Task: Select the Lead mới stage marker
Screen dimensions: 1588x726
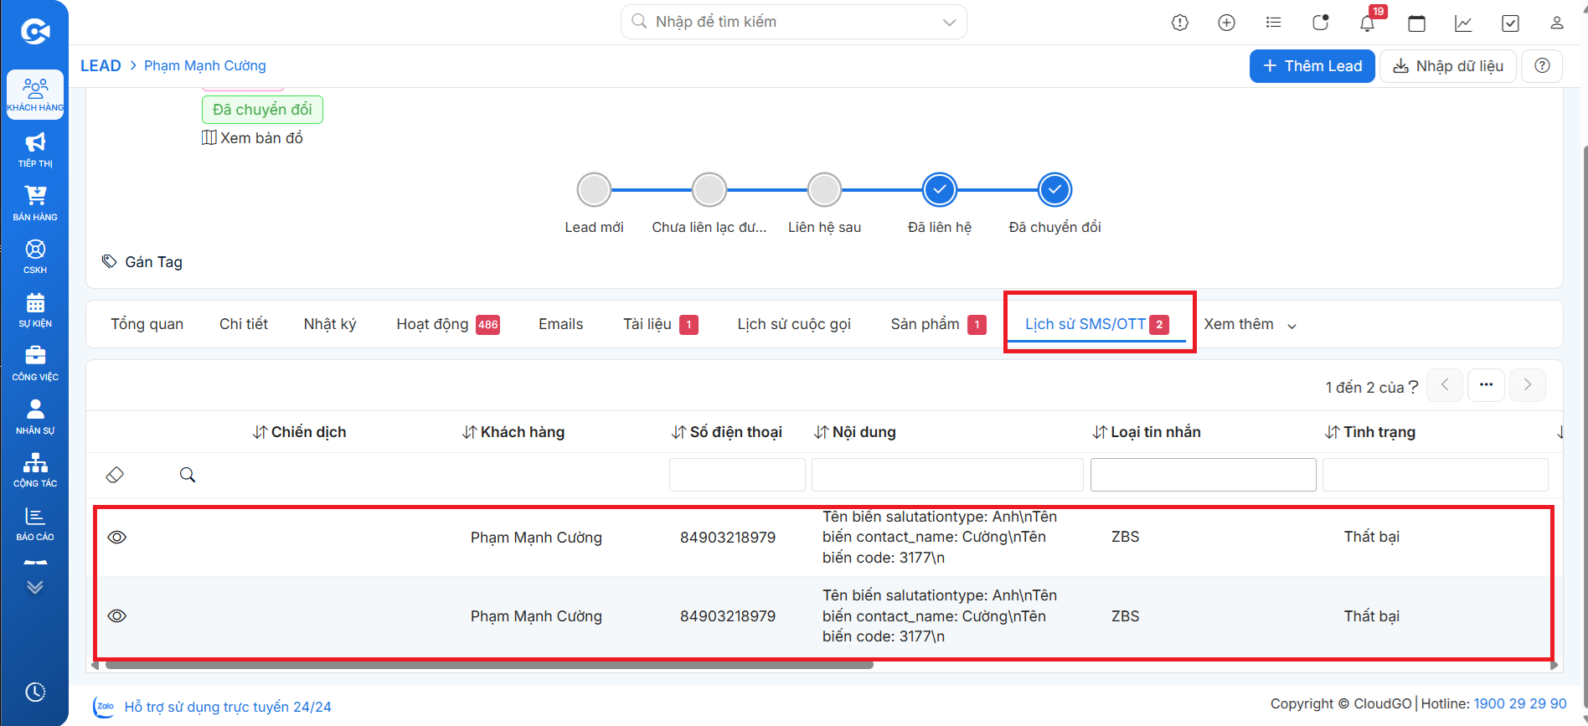Action: (x=595, y=190)
